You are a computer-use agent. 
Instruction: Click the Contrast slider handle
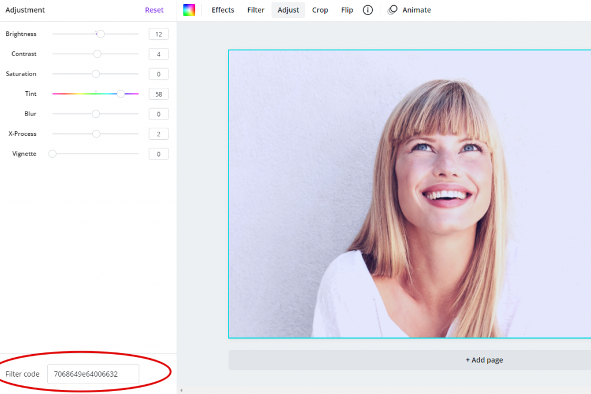97,54
